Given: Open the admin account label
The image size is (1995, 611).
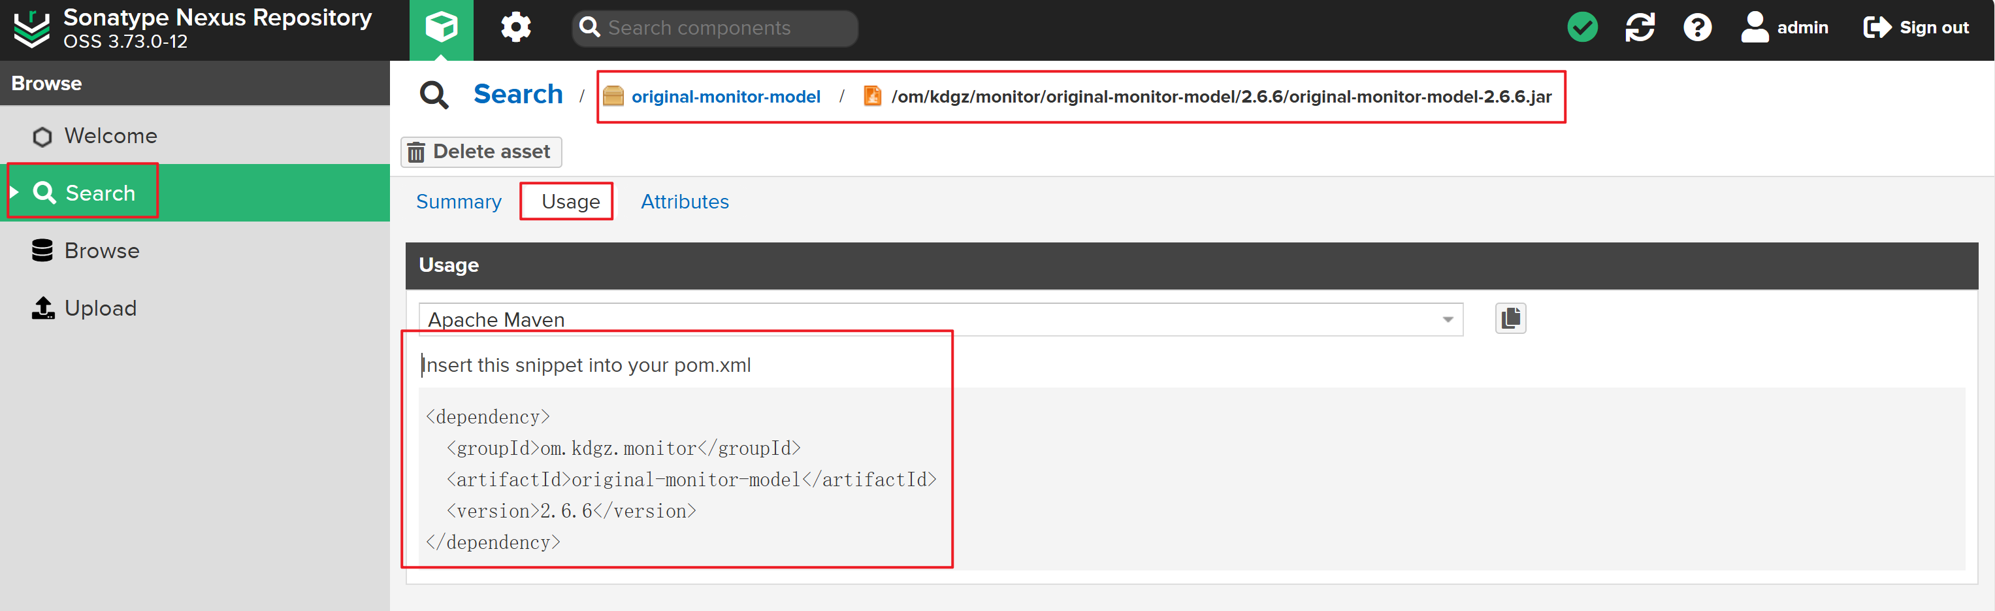Looking at the screenshot, I should pyautogui.click(x=1802, y=28).
